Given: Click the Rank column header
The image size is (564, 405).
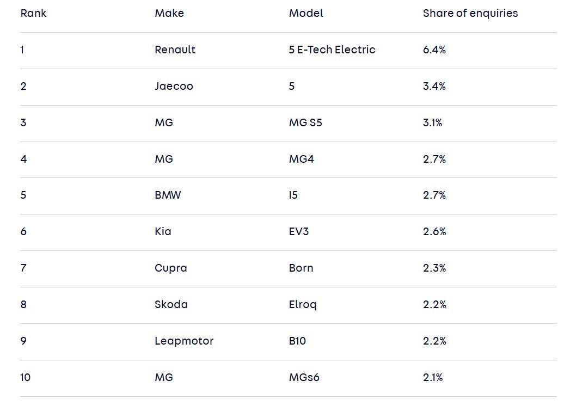Looking at the screenshot, I should point(33,13).
